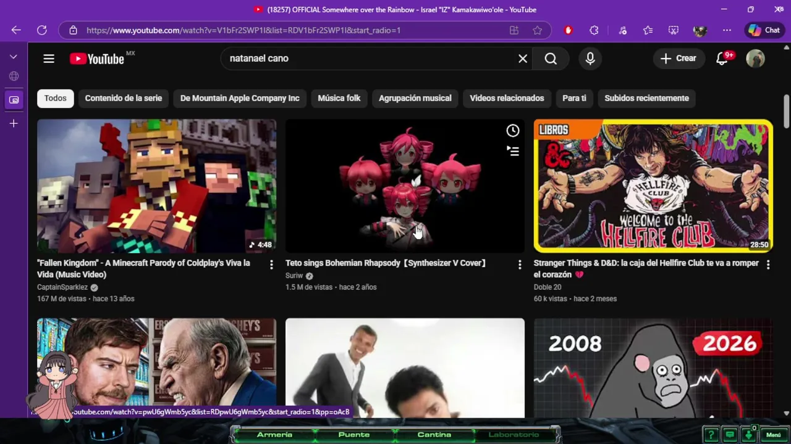Open the Crear menu
Image resolution: width=791 pixels, height=444 pixels.
pos(679,58)
